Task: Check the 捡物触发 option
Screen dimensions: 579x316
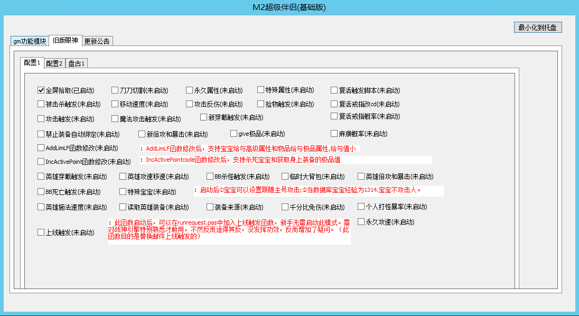Action: point(260,104)
